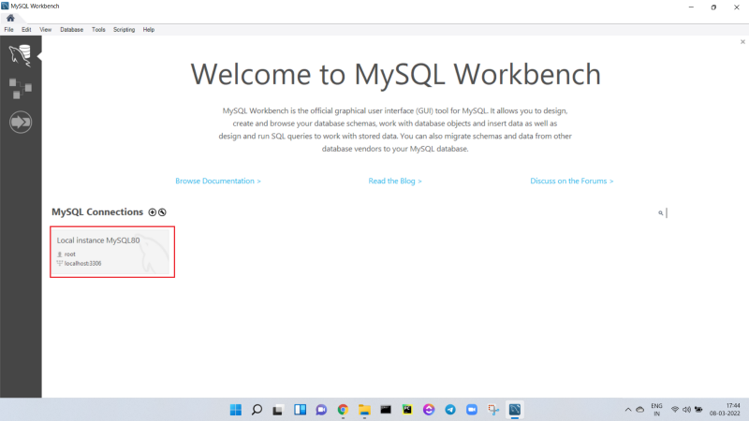This screenshot has width=749, height=421.
Task: Open the Home tab icon
Action: point(10,18)
